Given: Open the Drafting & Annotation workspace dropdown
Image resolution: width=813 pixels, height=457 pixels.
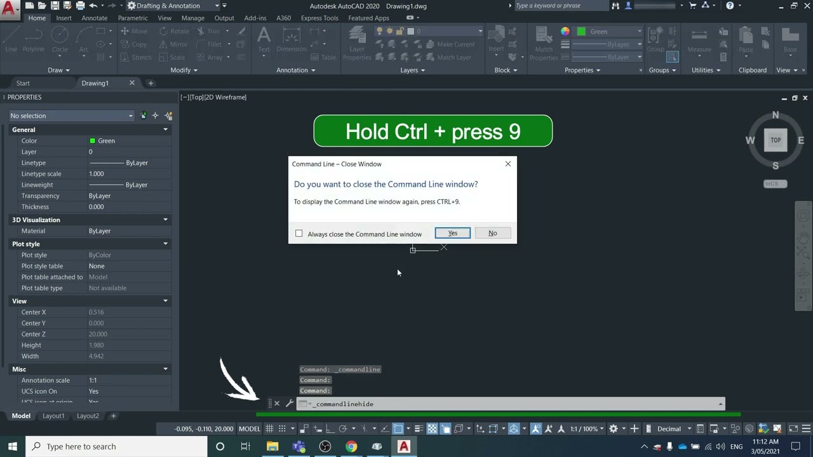Looking at the screenshot, I should point(173,6).
